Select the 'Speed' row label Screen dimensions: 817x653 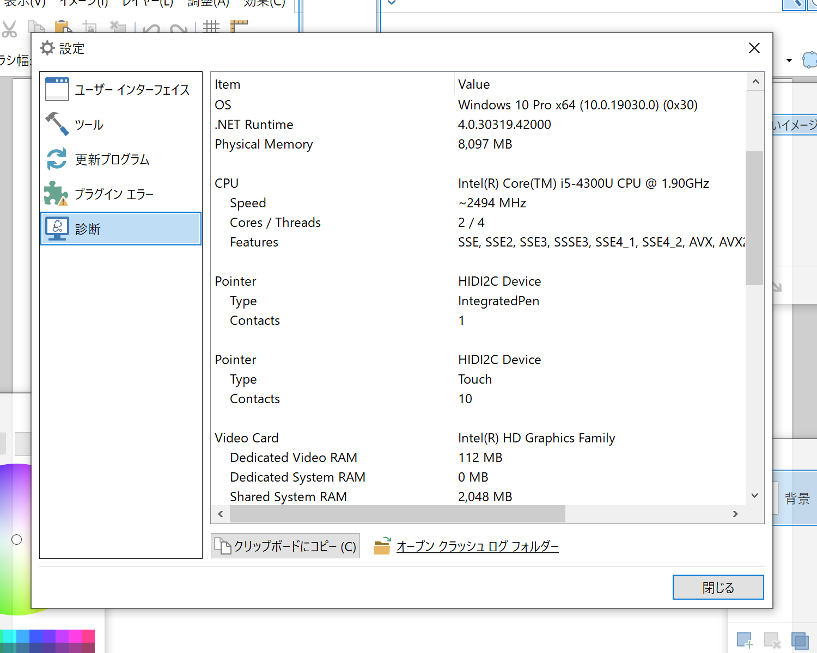[x=248, y=203]
